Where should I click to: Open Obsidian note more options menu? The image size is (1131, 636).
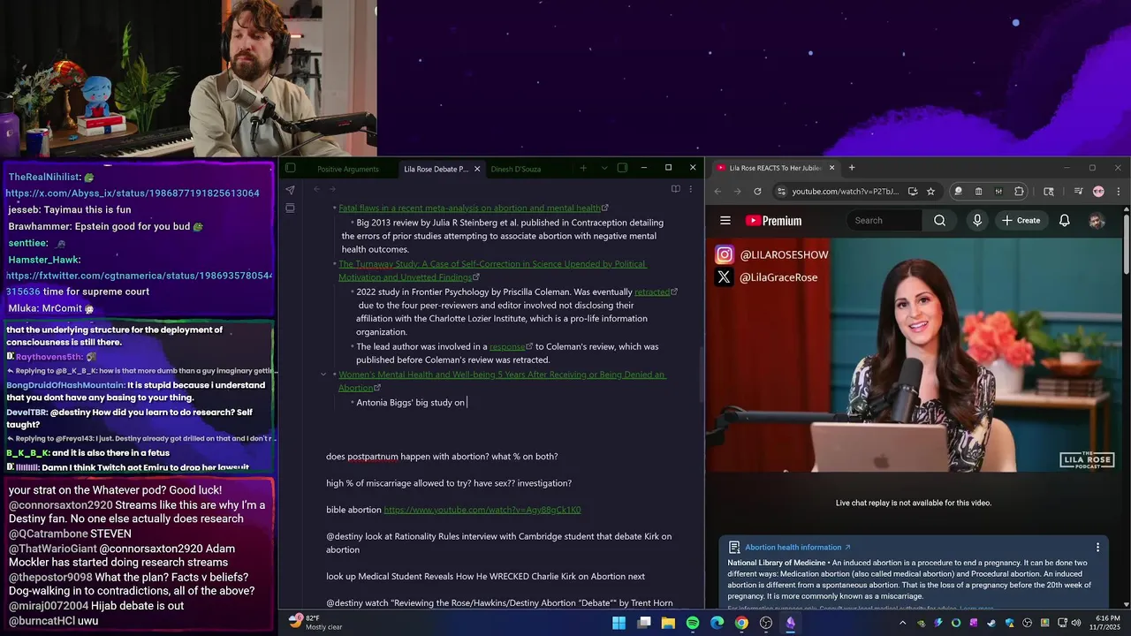pos(691,189)
